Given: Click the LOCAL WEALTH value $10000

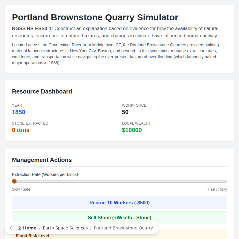Looking at the screenshot, I should (x=132, y=130).
